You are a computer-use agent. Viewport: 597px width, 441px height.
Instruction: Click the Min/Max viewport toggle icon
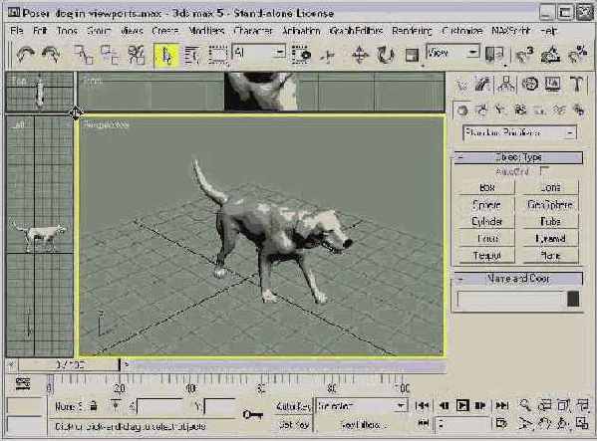click(582, 423)
